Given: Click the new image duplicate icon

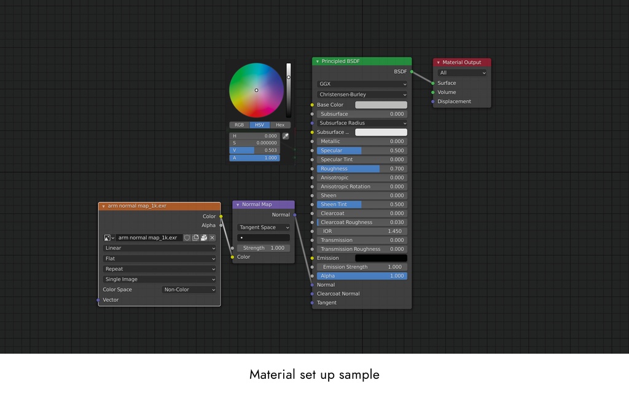Looking at the screenshot, I should [x=195, y=238].
